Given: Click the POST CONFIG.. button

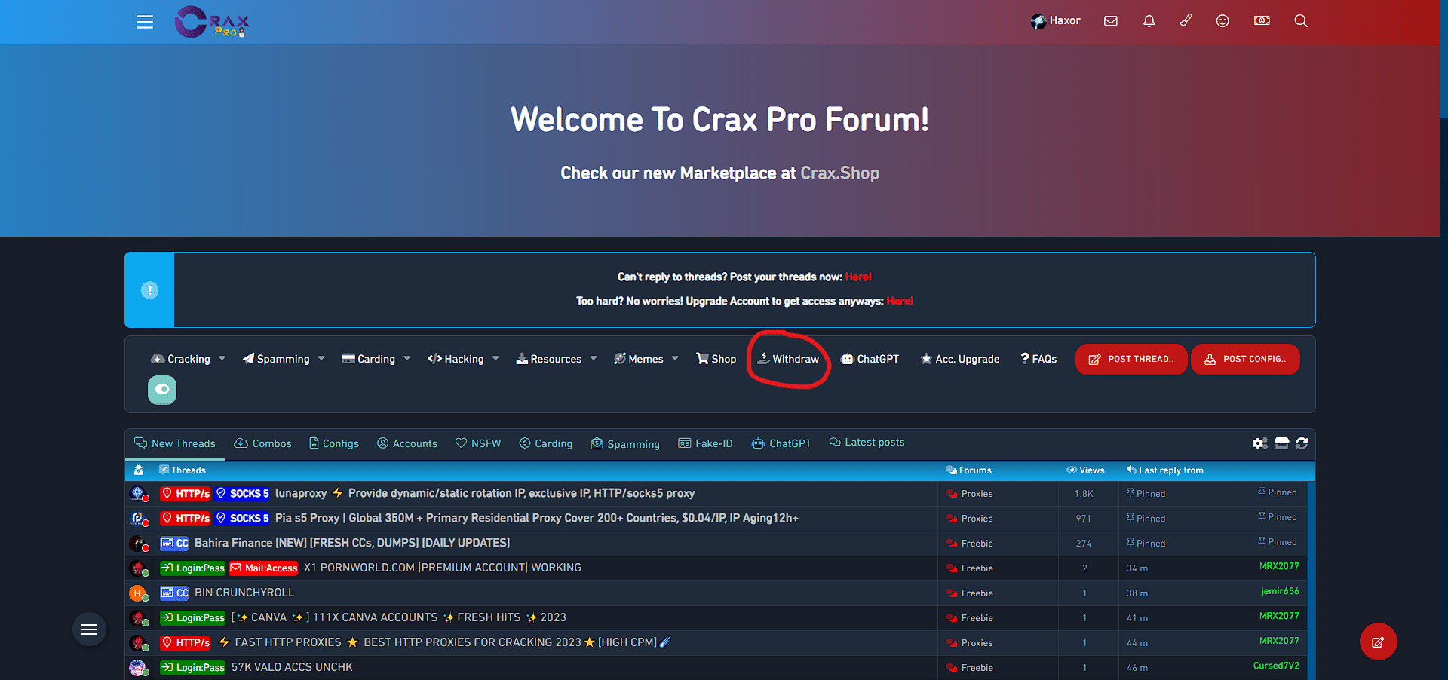Looking at the screenshot, I should tap(1245, 360).
